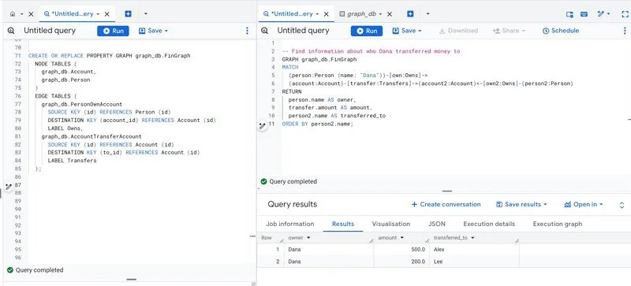Click the left editor pencil assist icon
This screenshot has height=286, width=631.
click(9, 187)
